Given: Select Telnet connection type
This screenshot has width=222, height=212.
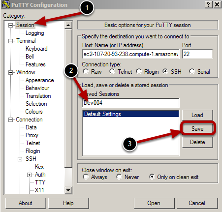Looking at the screenshot, I should click(112, 71).
